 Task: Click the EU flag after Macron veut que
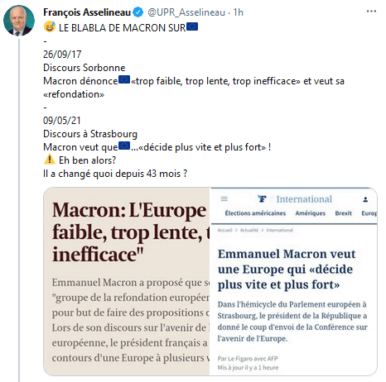pos(124,146)
